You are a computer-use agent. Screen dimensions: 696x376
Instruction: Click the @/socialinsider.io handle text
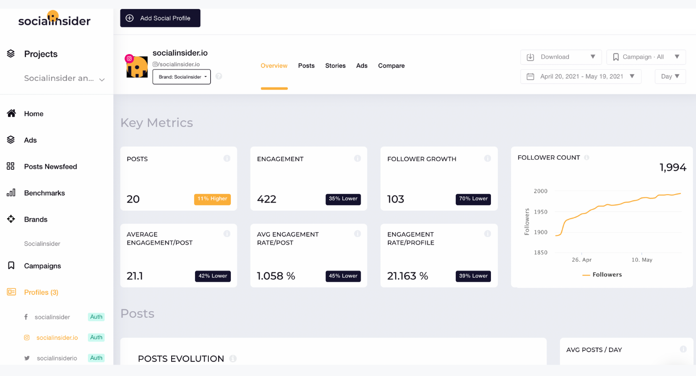(176, 64)
